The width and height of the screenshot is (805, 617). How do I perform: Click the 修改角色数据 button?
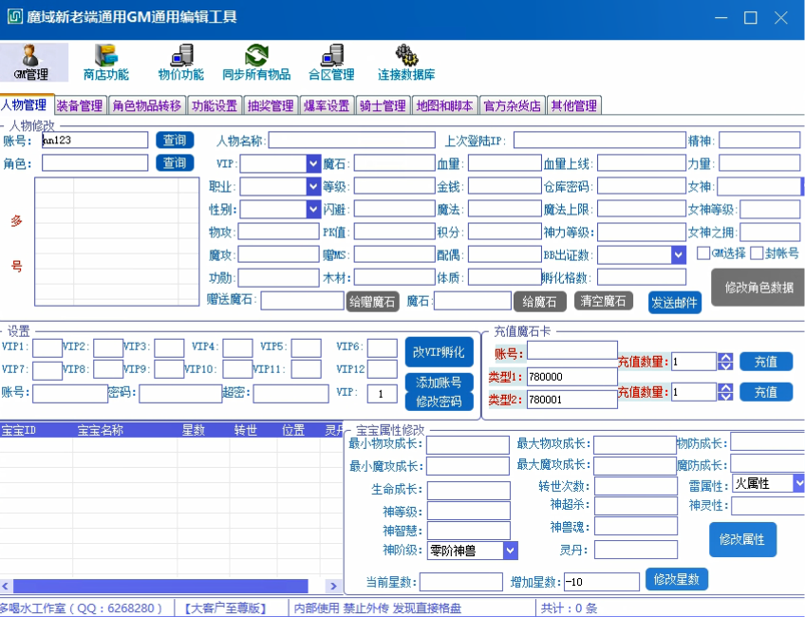[x=758, y=288]
